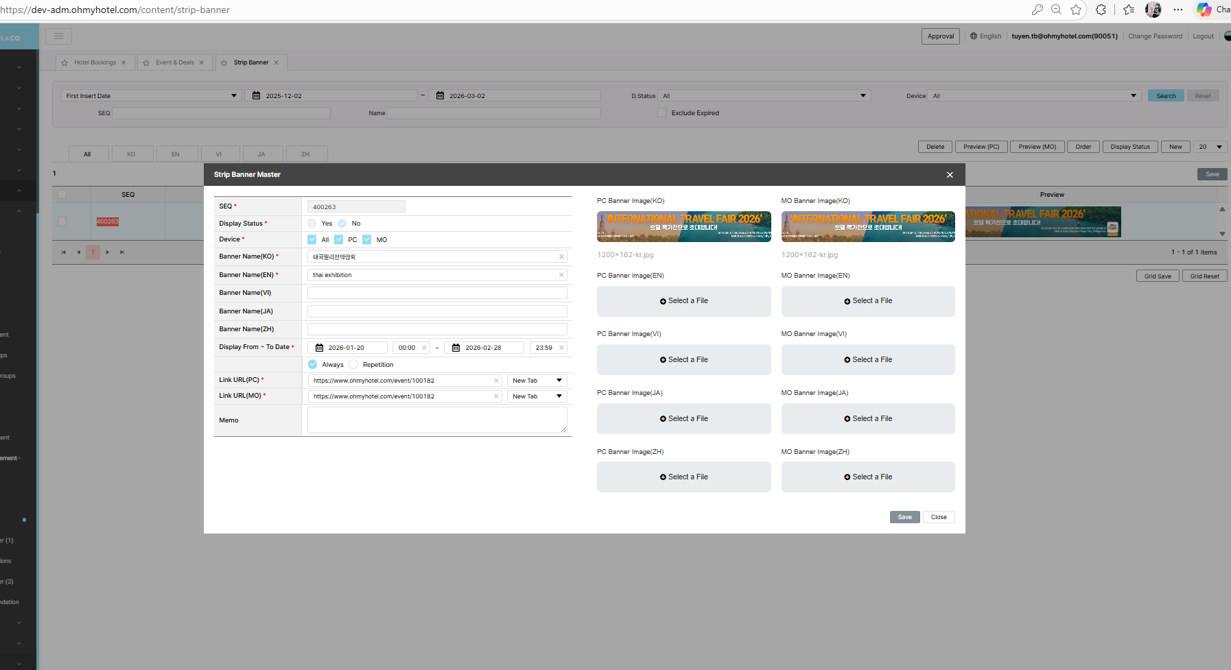Select the All language tab

[88, 154]
